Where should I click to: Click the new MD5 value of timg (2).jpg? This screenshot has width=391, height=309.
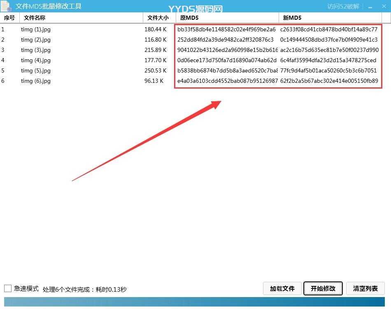[x=329, y=40]
